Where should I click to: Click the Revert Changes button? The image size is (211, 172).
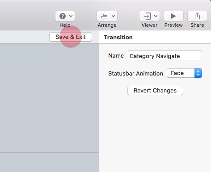[155, 91]
